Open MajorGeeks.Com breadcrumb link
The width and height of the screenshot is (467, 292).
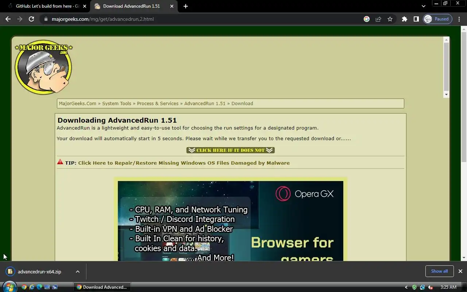pyautogui.click(x=78, y=103)
